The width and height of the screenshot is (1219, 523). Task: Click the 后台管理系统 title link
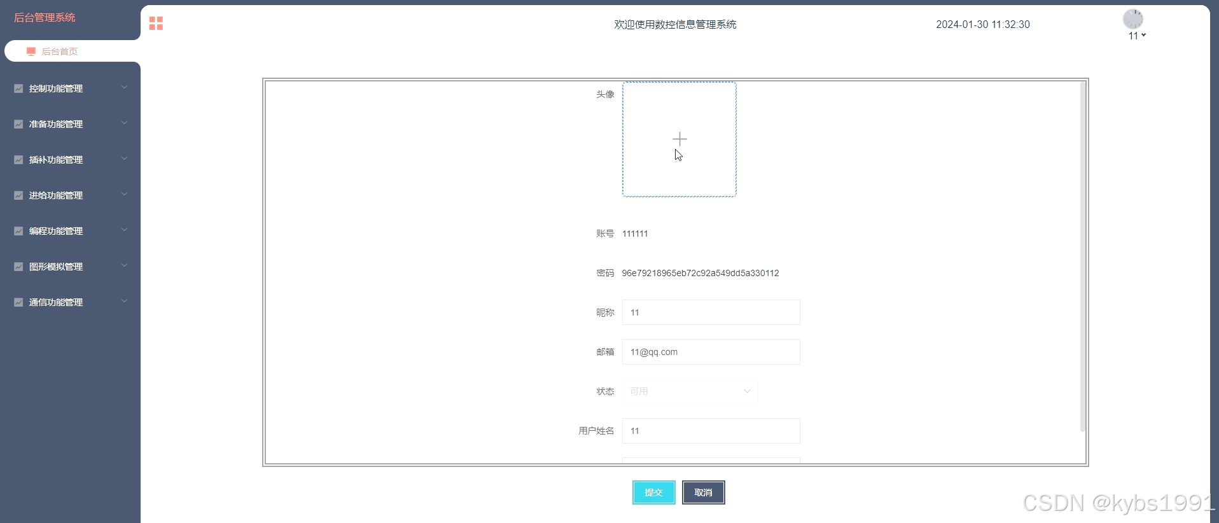point(45,18)
